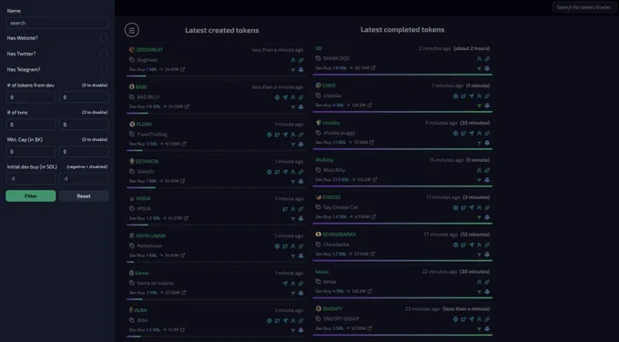Expand the funnel arrow in the Stanchi row
Screen dimensions: 619x342
tap(293, 182)
